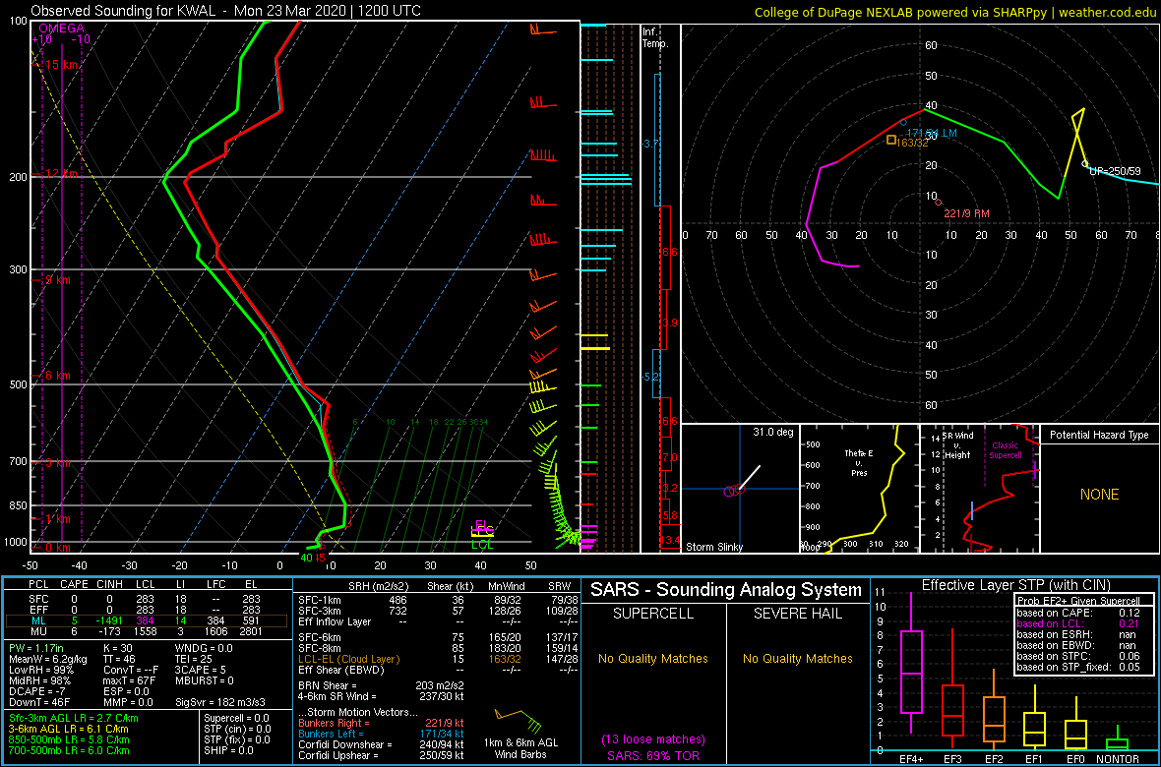Click the blue 171/34 LM hodograph marker

click(x=903, y=121)
